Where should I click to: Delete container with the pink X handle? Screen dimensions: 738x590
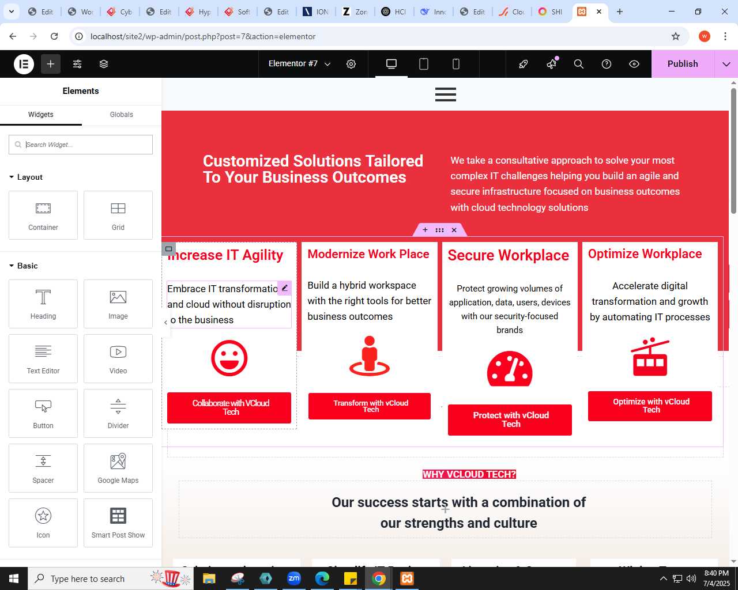click(454, 230)
